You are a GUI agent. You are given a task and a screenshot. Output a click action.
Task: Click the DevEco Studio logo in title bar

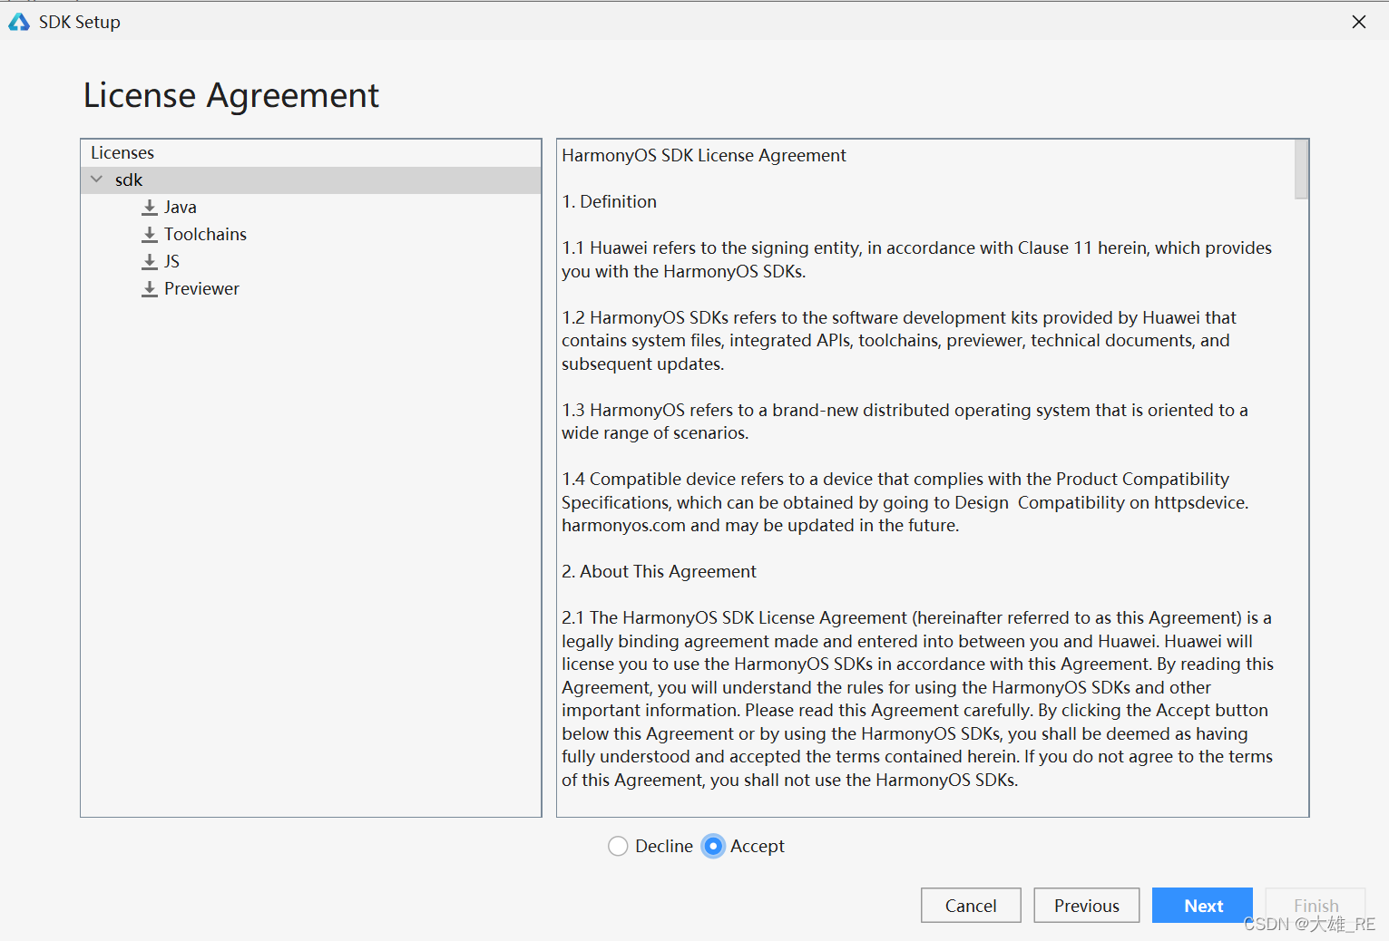point(19,22)
